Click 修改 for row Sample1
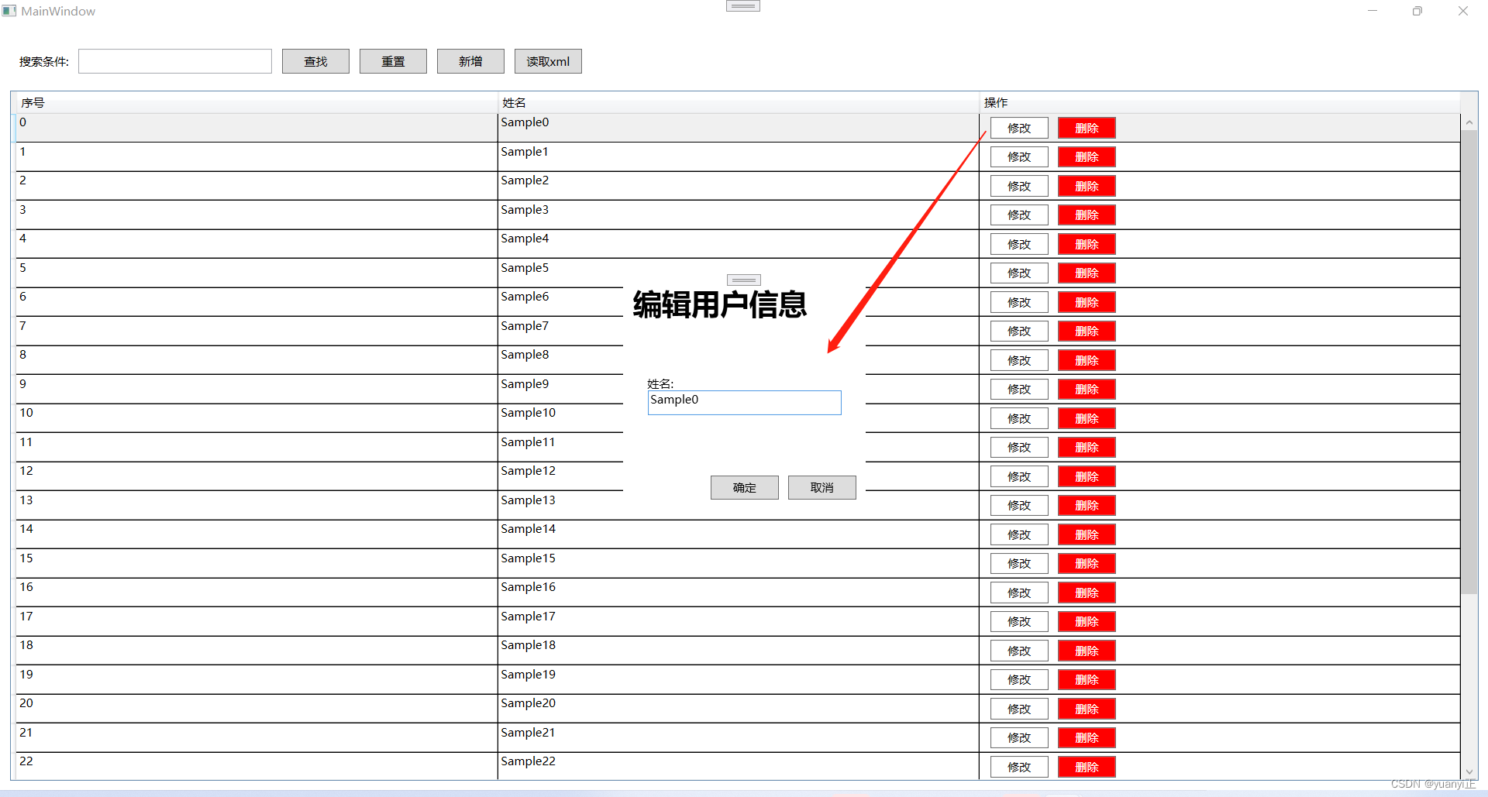1488x797 pixels. point(1019,157)
